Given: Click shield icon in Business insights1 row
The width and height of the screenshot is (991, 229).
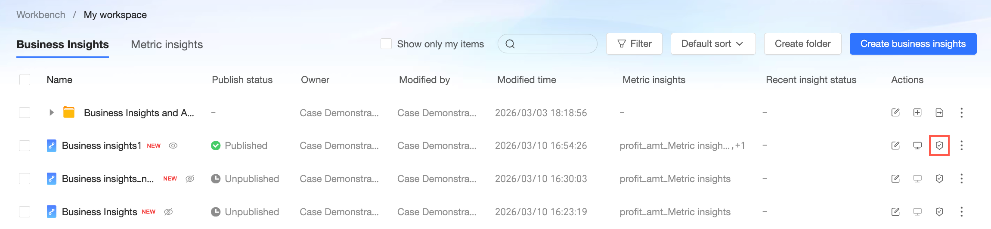Looking at the screenshot, I should (939, 145).
